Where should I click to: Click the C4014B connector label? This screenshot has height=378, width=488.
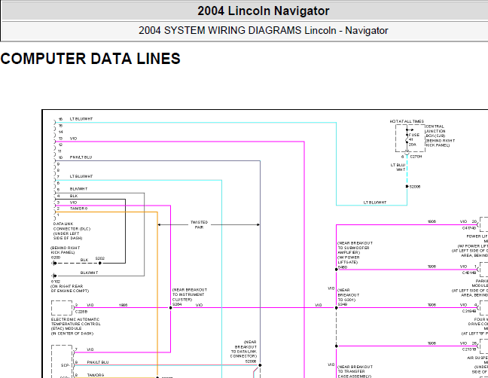coord(469,273)
